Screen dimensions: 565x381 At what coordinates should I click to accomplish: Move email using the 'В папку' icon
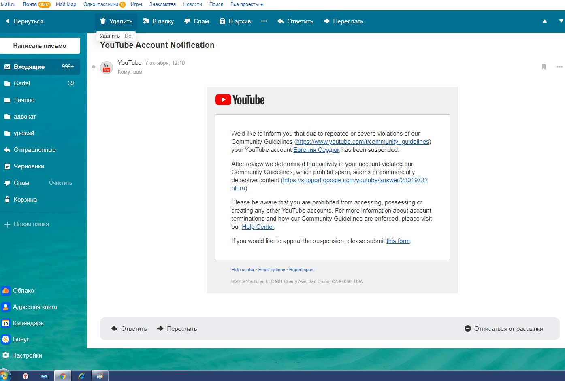coord(146,21)
